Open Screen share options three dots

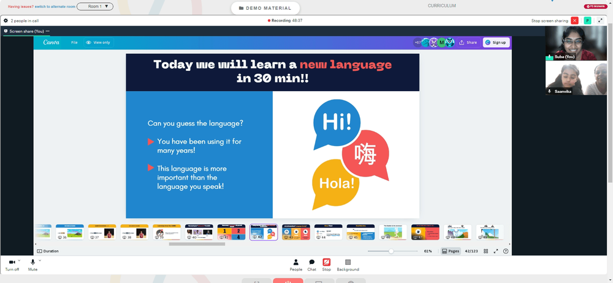(x=48, y=31)
